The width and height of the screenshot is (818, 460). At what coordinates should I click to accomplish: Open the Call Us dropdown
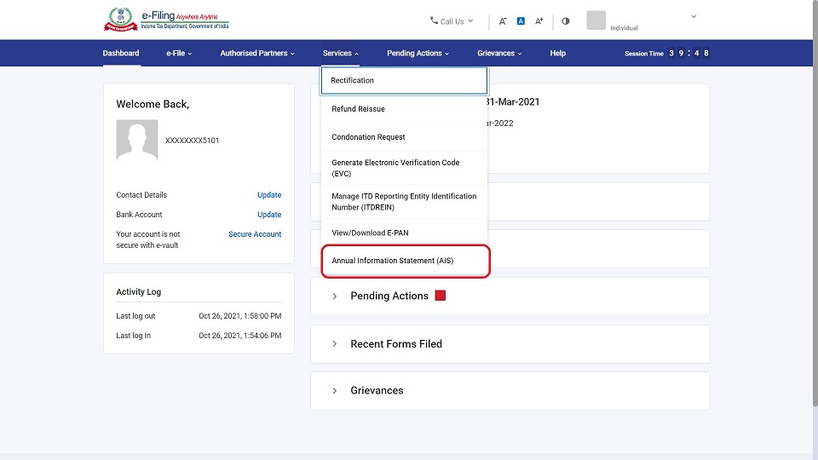click(x=452, y=21)
